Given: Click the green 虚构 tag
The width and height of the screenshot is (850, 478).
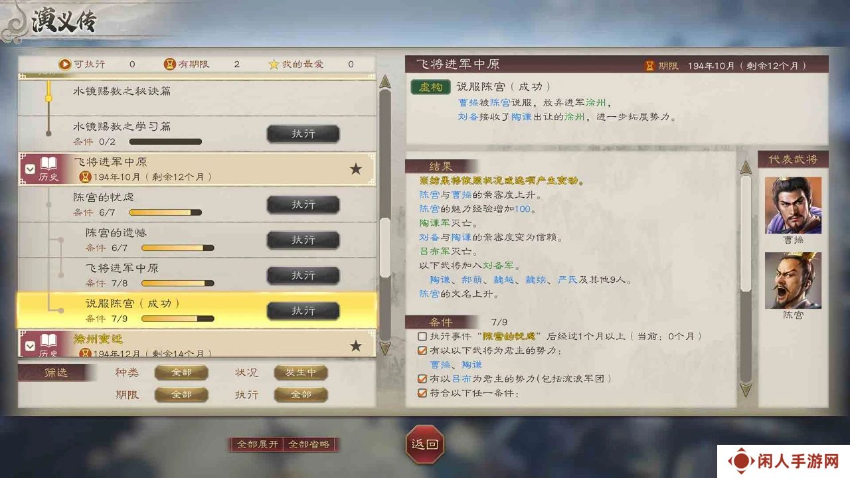Looking at the screenshot, I should [430, 87].
